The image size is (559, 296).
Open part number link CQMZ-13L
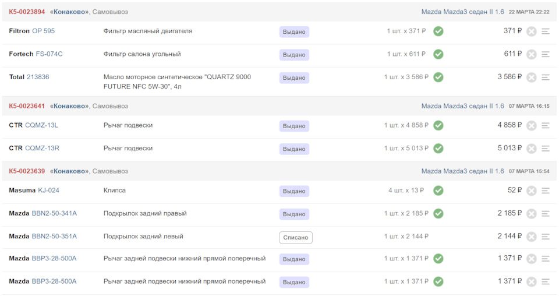tap(41, 125)
